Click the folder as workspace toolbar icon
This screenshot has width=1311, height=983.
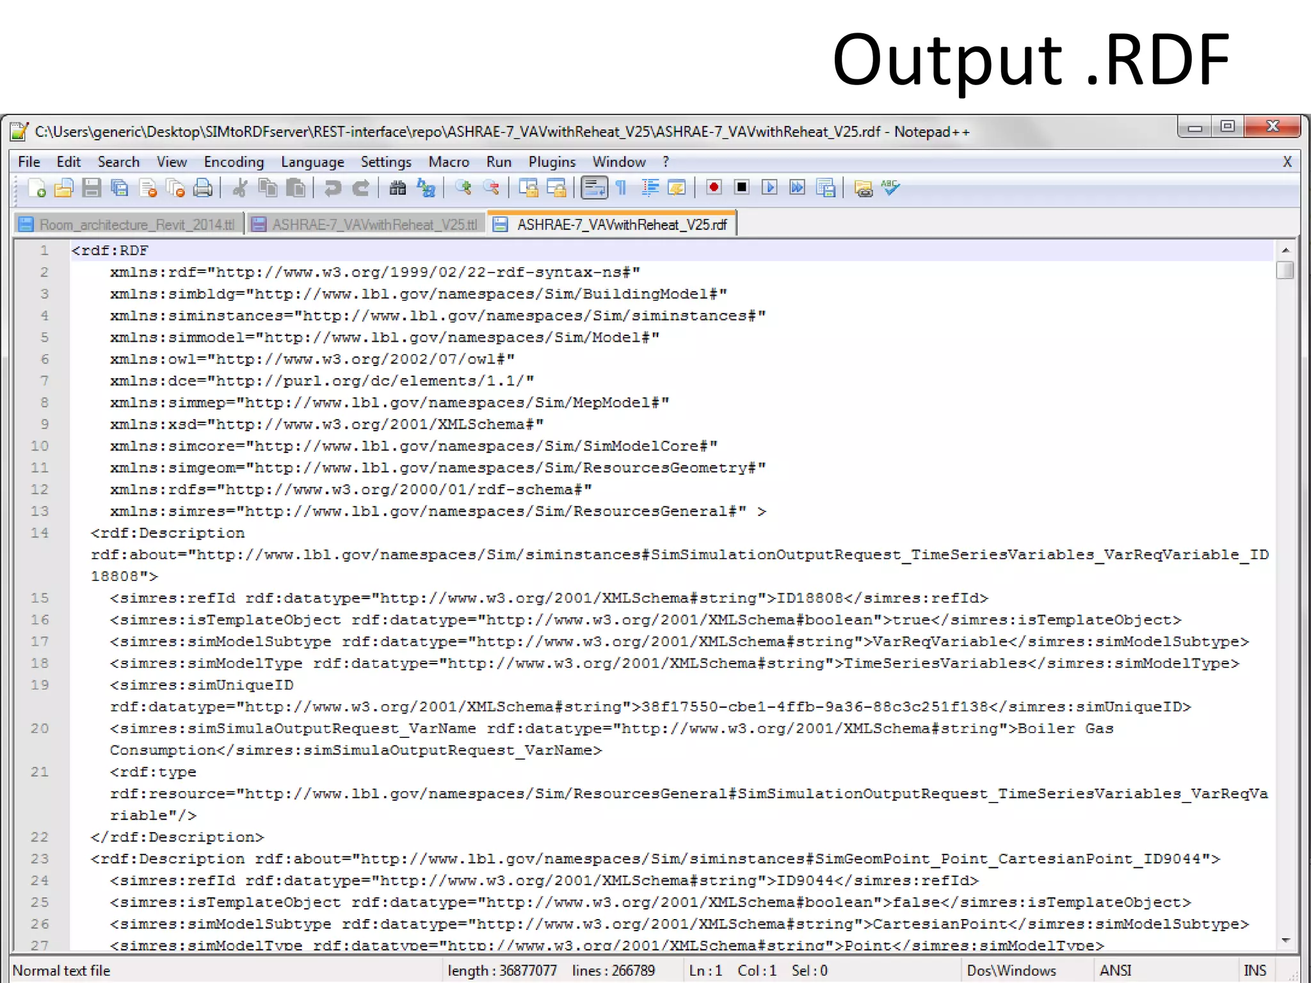point(863,188)
